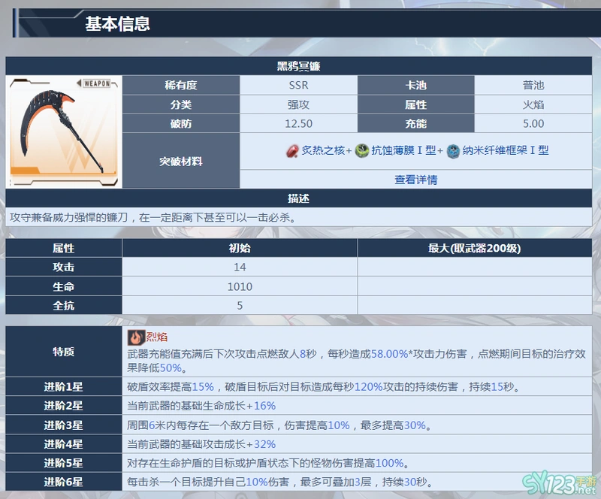
Task: Click the 全抗 initial value 5
Action: (x=240, y=305)
